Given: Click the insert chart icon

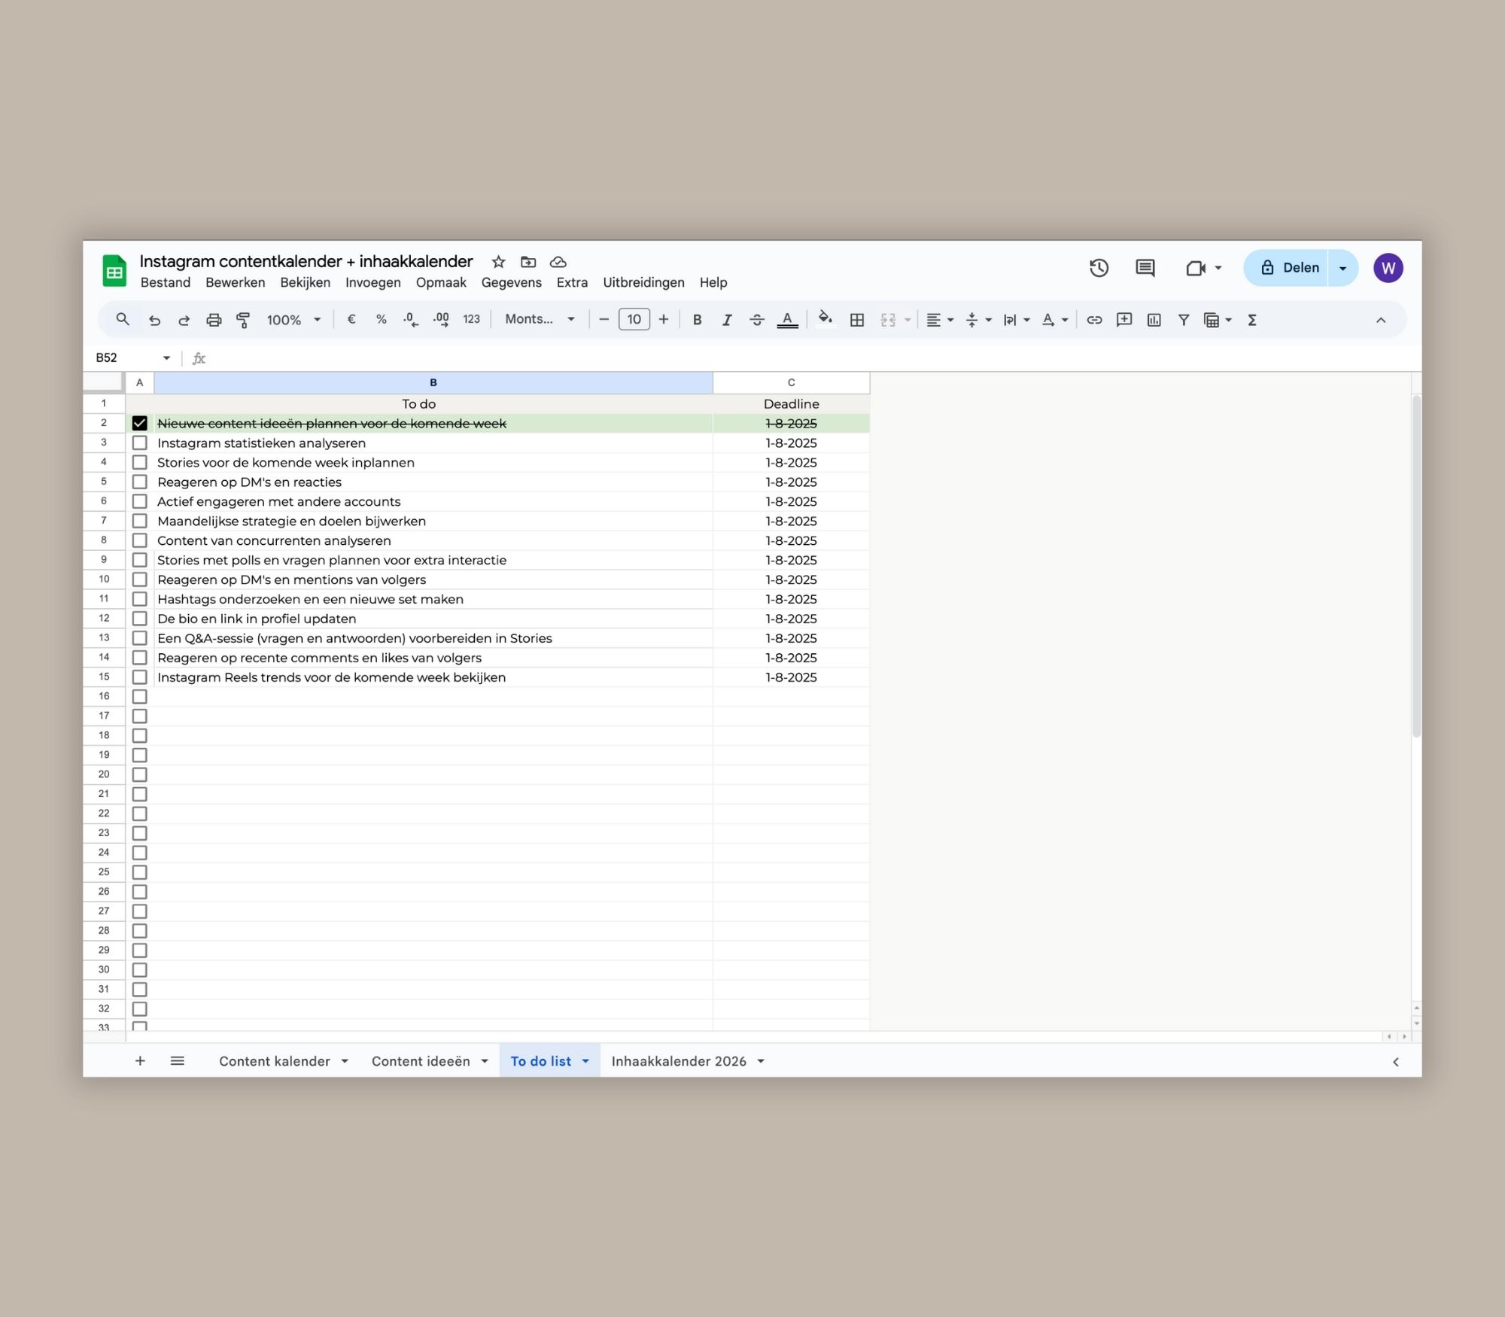Looking at the screenshot, I should (1154, 320).
